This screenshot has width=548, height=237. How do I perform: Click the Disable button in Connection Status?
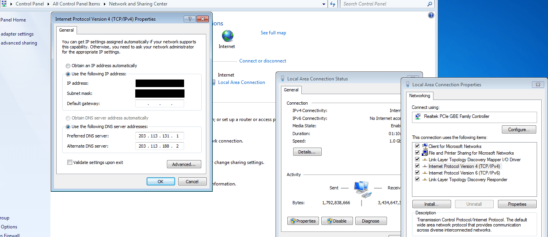337,221
